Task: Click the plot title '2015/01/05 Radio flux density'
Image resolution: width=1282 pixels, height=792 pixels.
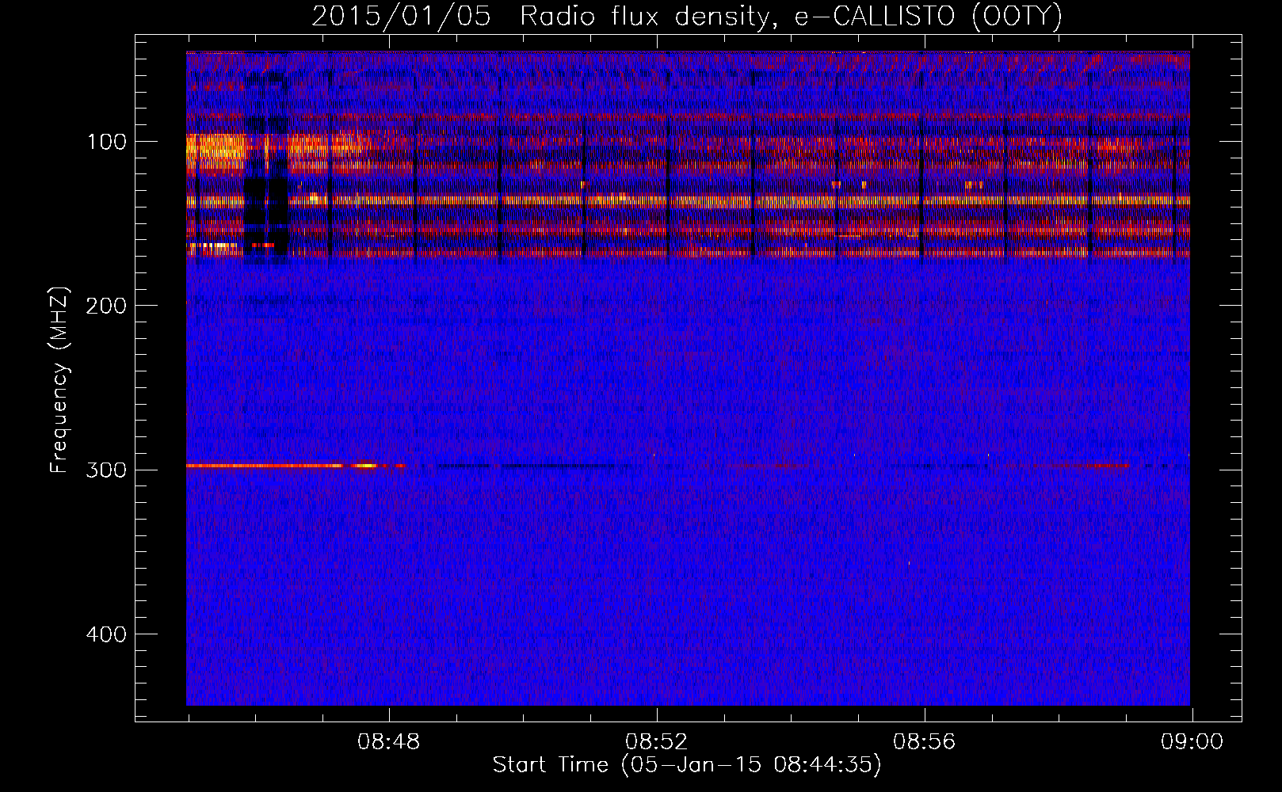Action: [x=687, y=16]
